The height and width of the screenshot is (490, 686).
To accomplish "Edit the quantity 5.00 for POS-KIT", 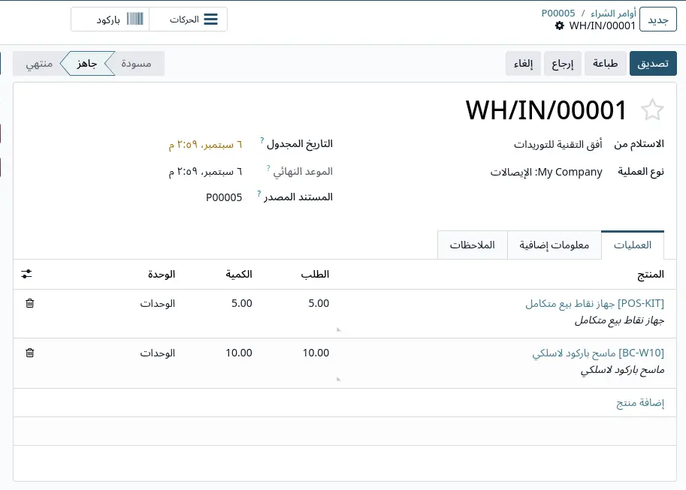I will 242,303.
